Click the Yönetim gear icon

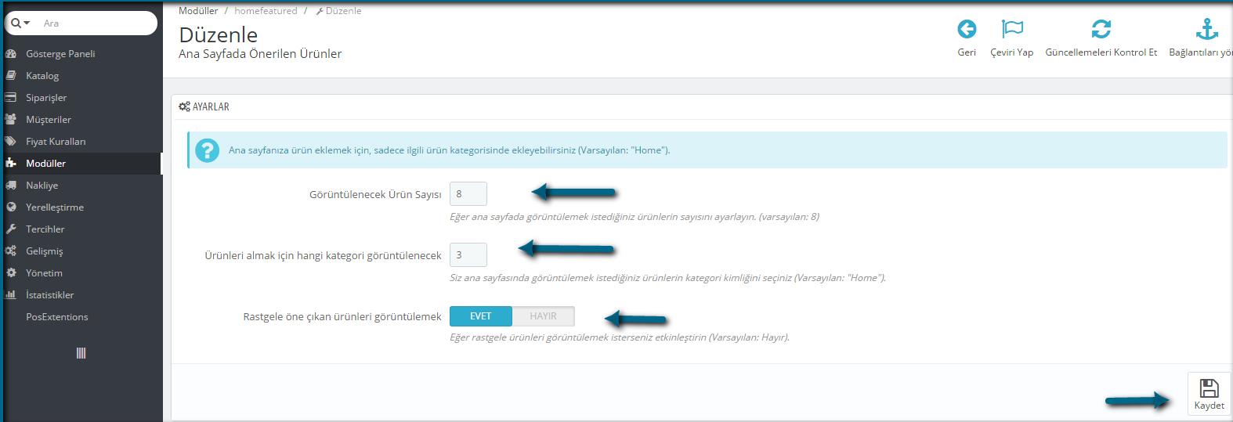(x=11, y=273)
